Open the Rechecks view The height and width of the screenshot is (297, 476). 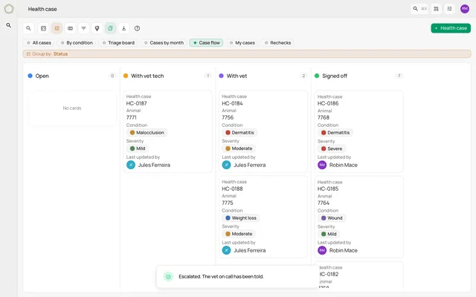(x=277, y=43)
